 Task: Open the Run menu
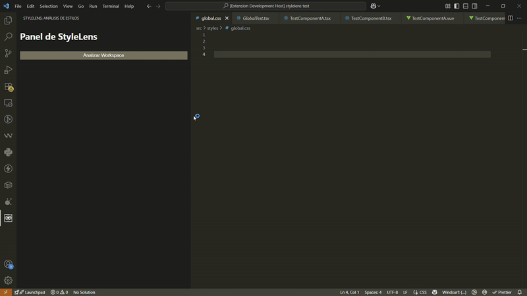(93, 6)
